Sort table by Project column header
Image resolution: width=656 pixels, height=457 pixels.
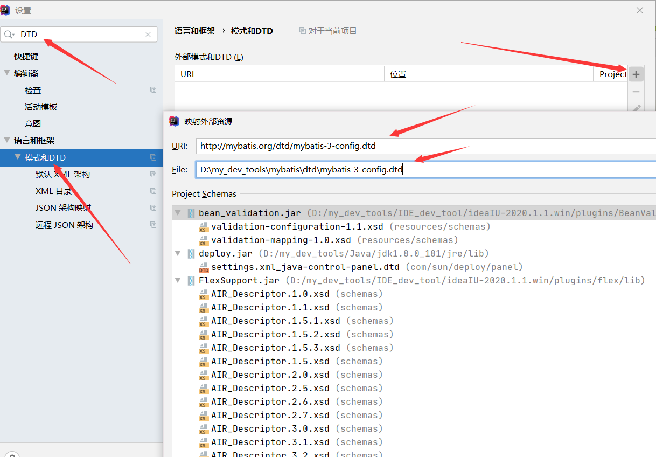click(x=611, y=74)
